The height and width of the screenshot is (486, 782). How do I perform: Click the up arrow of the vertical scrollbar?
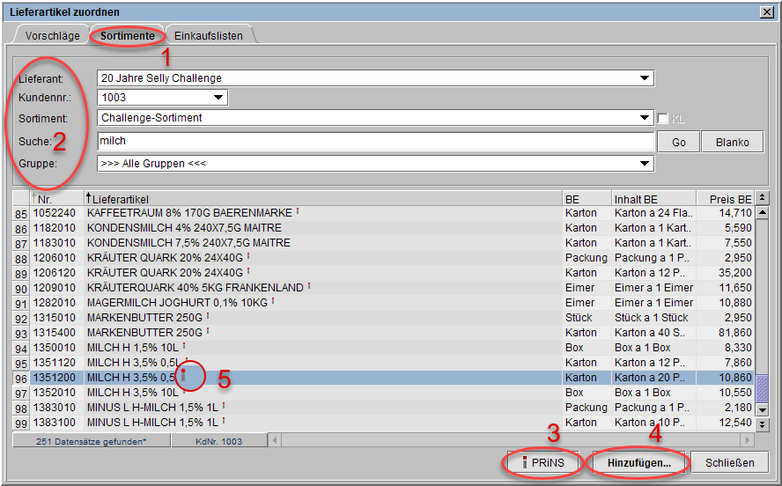(x=763, y=212)
